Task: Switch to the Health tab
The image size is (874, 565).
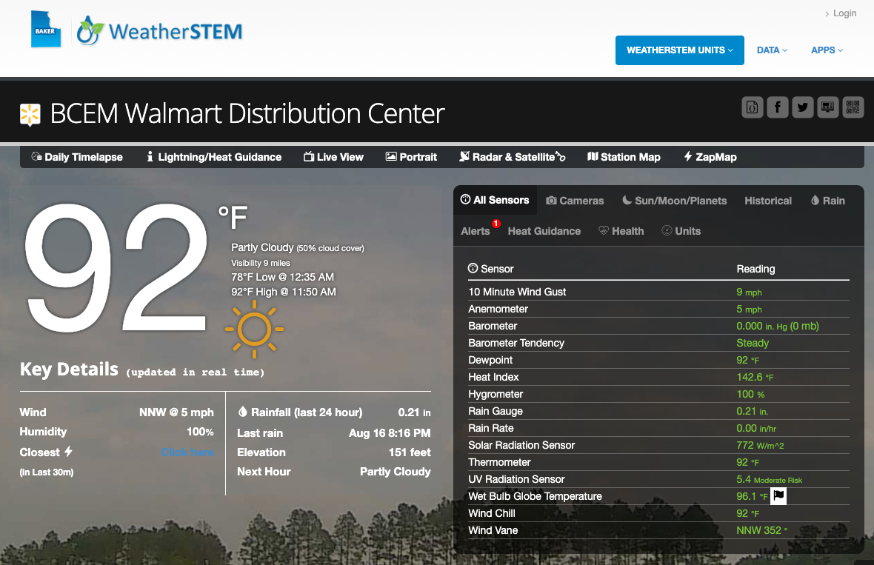Action: click(x=621, y=231)
